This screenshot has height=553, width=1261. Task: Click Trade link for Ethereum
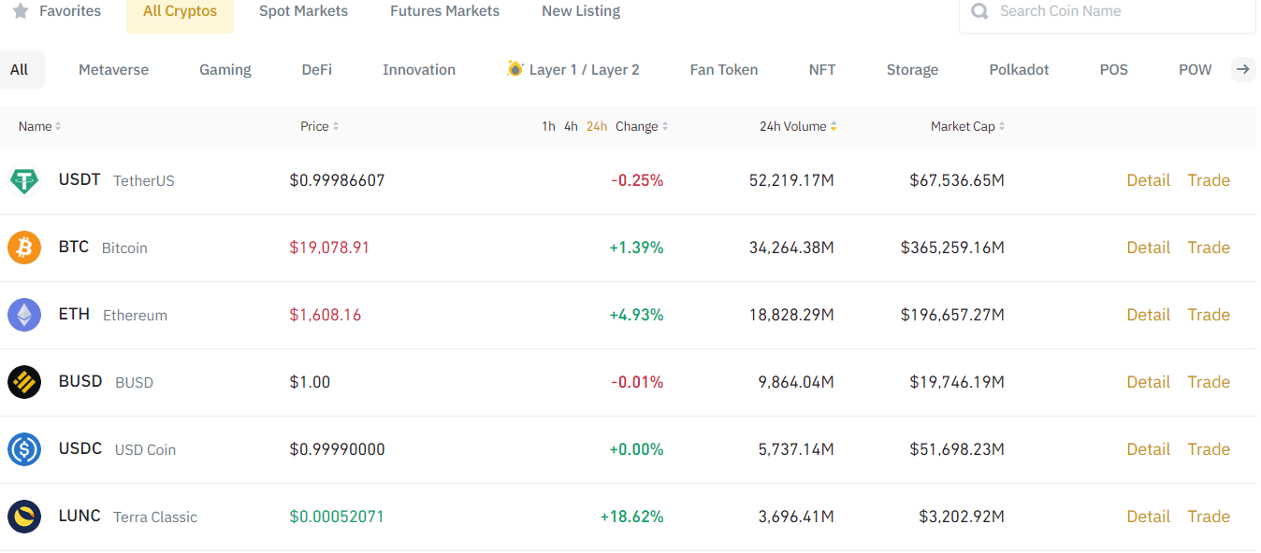[x=1208, y=316]
